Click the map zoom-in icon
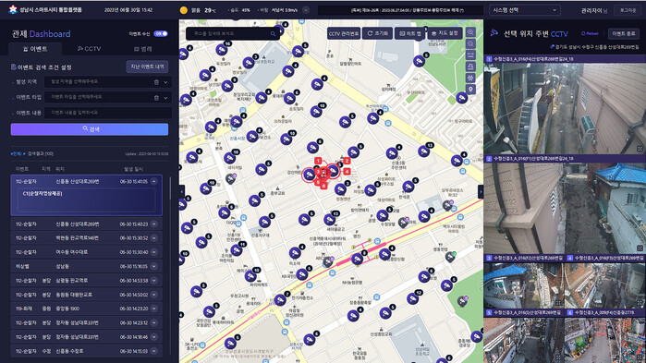The height and width of the screenshot is (363, 646). [x=470, y=32]
